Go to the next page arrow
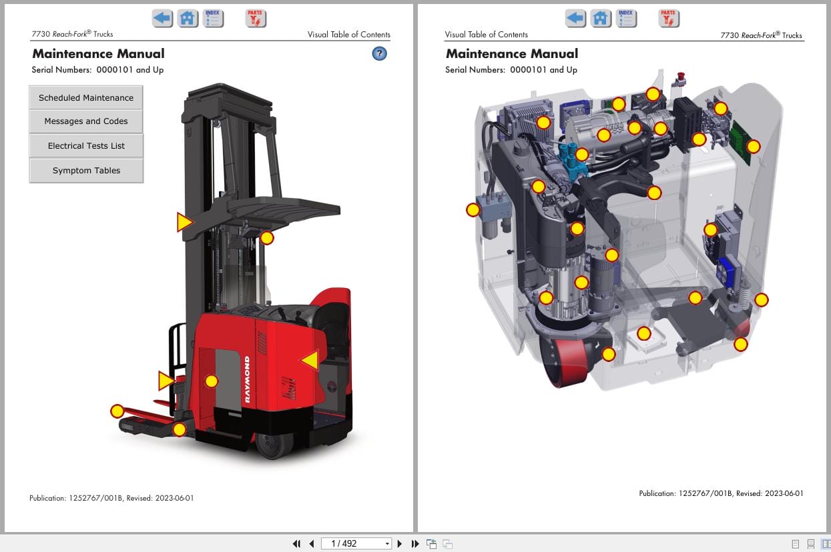The image size is (831, 552). (400, 544)
